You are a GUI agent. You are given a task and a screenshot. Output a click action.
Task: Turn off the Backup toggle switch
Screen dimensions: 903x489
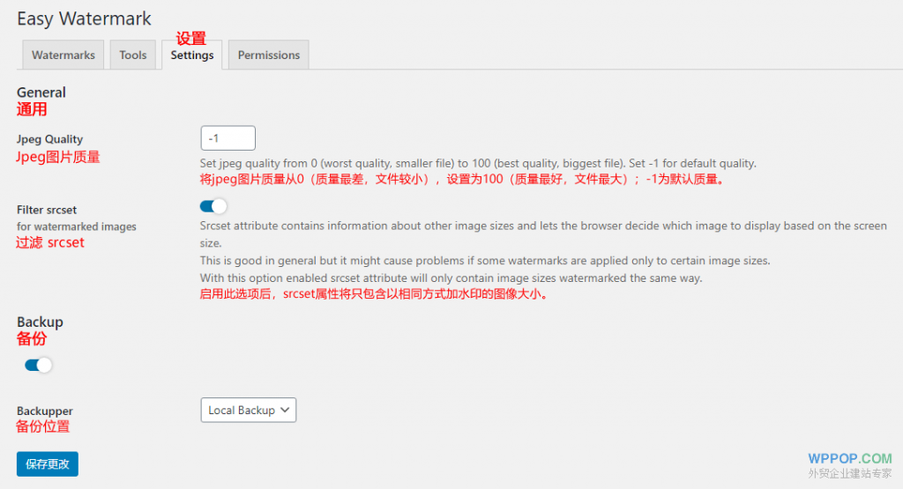coord(39,365)
